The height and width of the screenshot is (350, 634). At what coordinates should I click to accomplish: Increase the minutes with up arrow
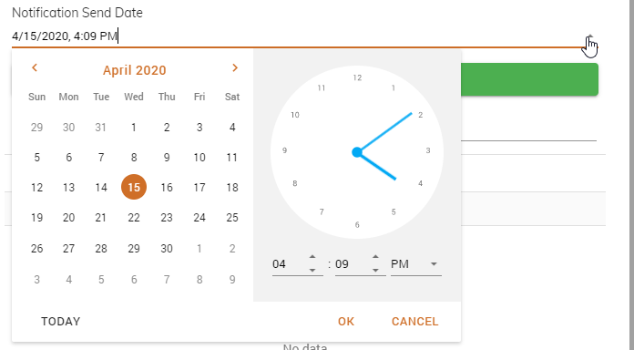pos(375,257)
